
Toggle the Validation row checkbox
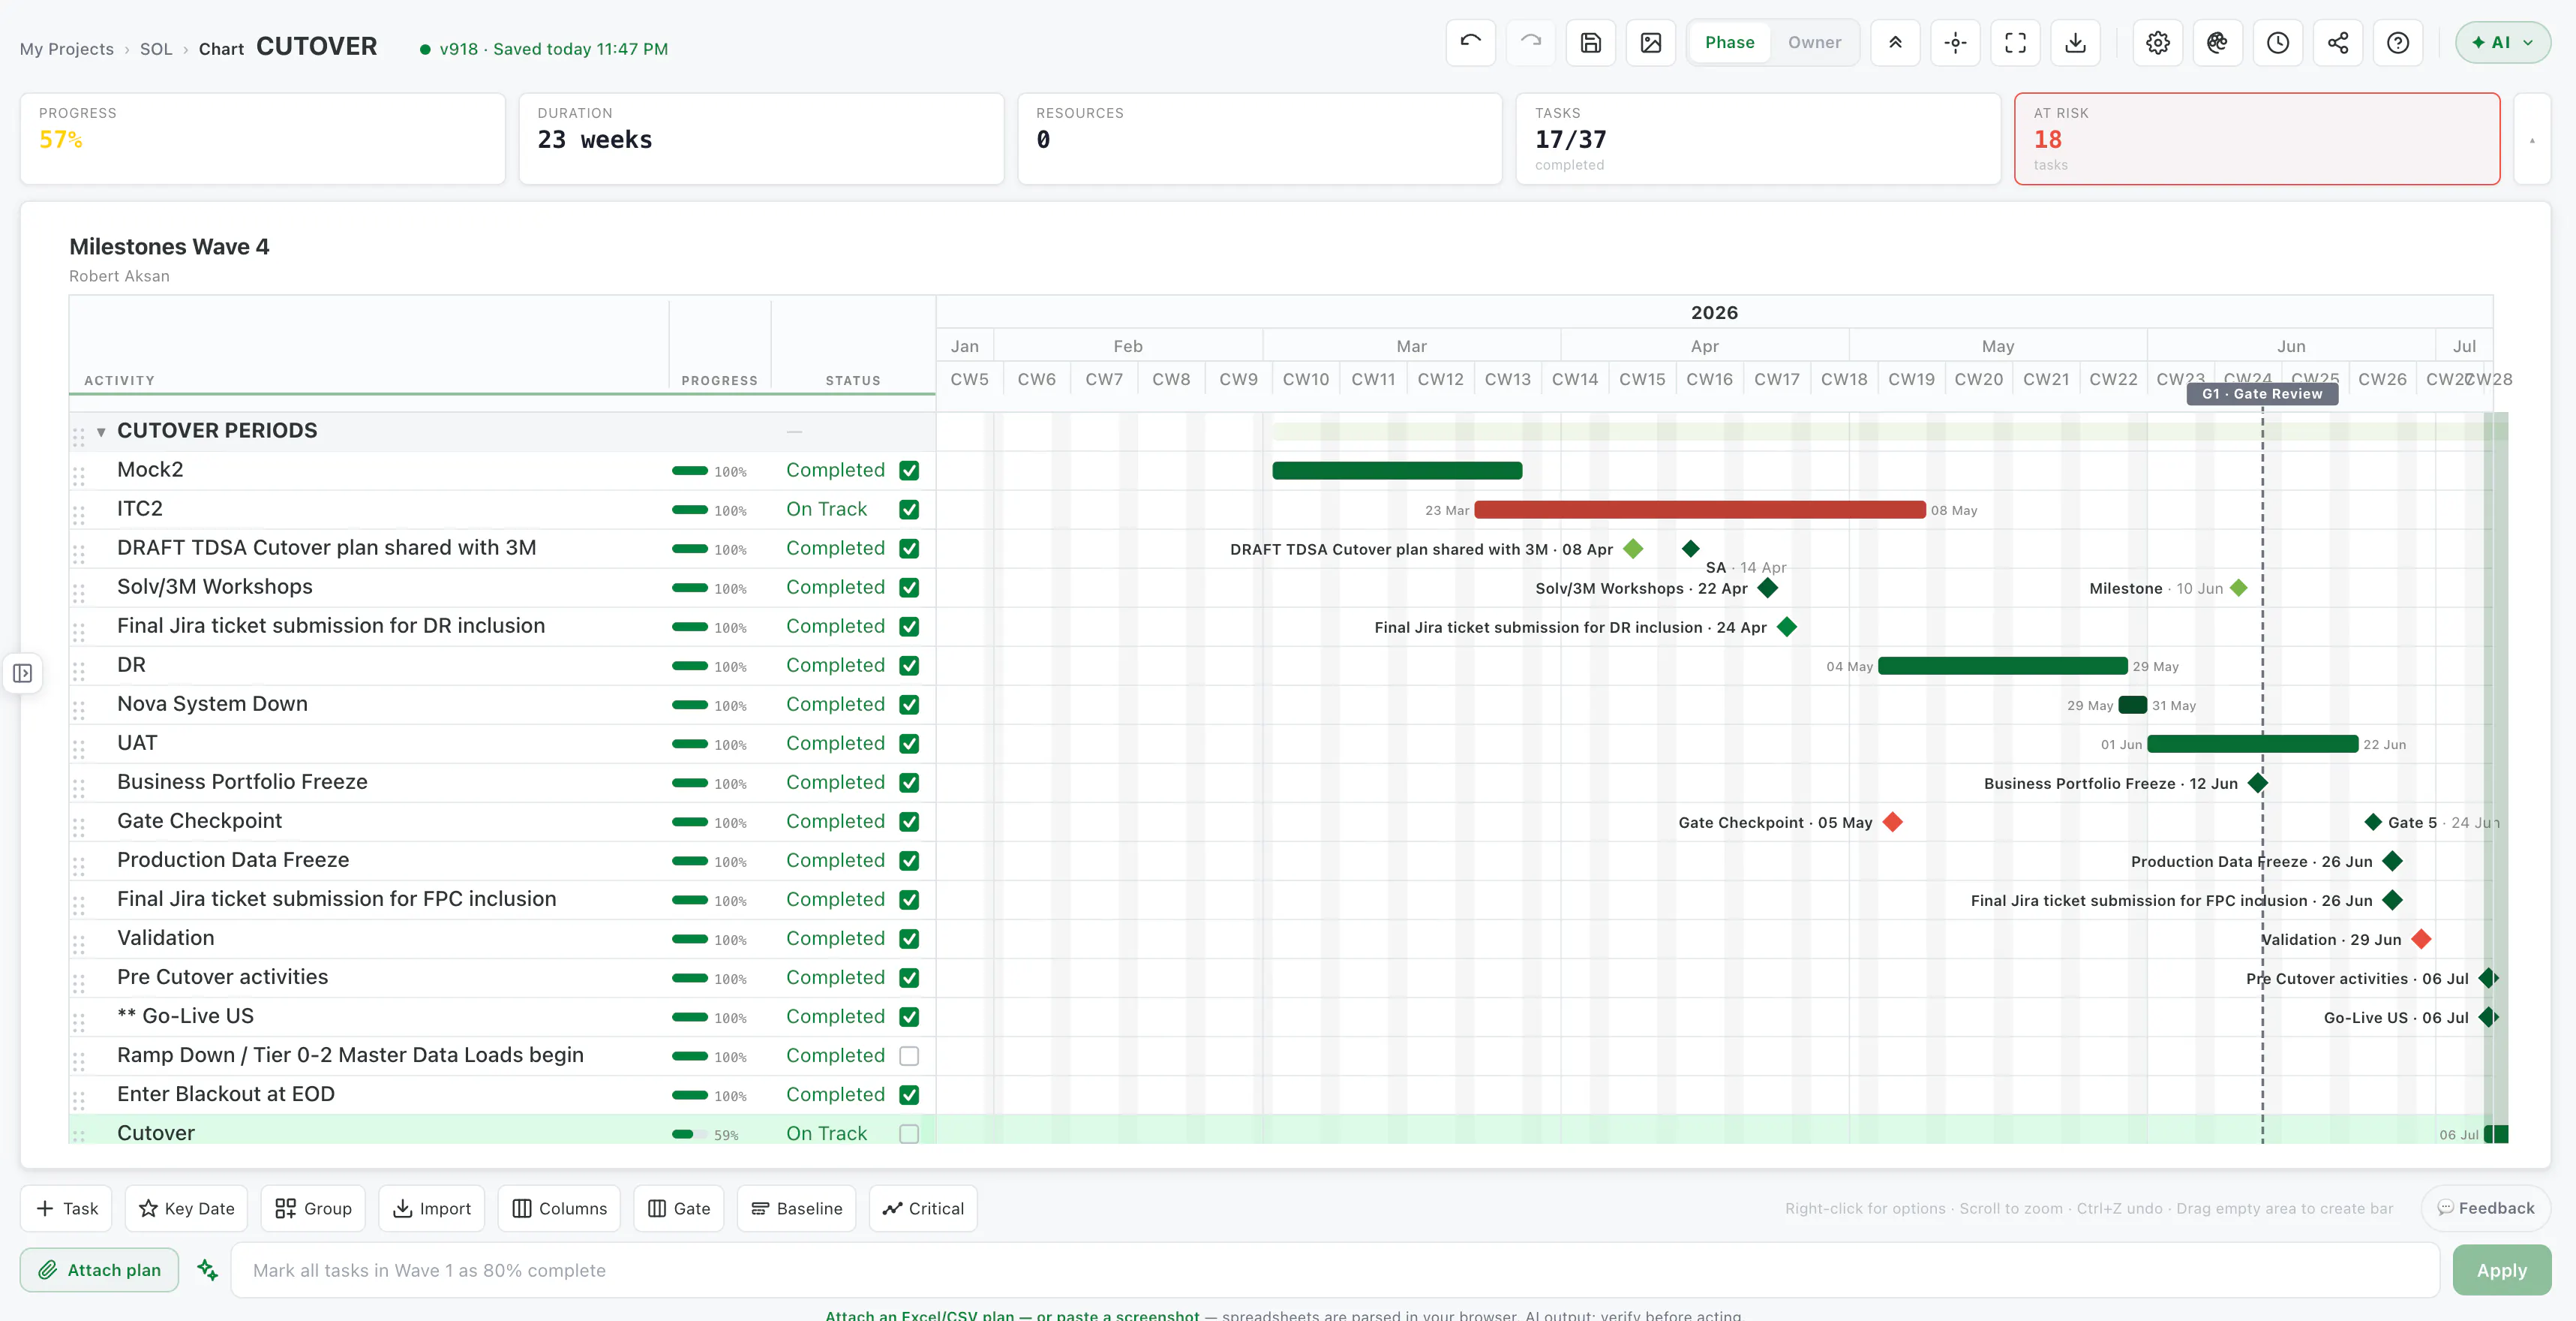[908, 939]
